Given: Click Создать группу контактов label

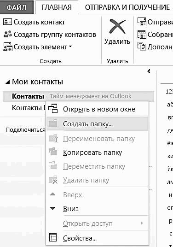Looking at the screenshot, I should (55, 35).
